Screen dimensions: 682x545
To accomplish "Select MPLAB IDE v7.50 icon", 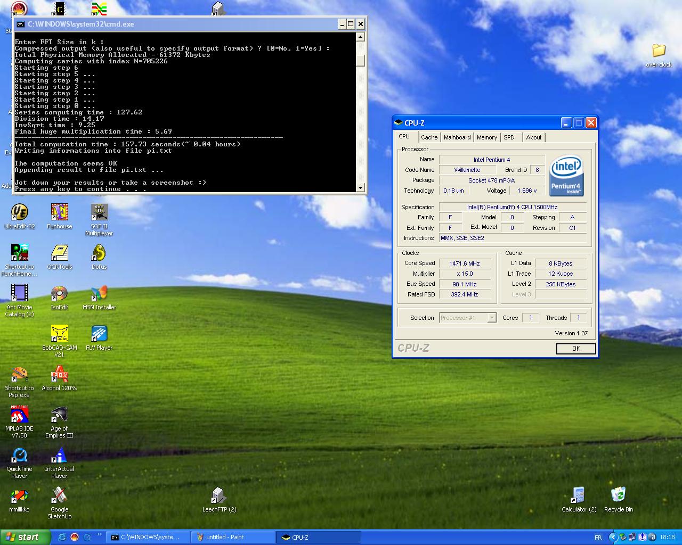I will click(x=19, y=422).
